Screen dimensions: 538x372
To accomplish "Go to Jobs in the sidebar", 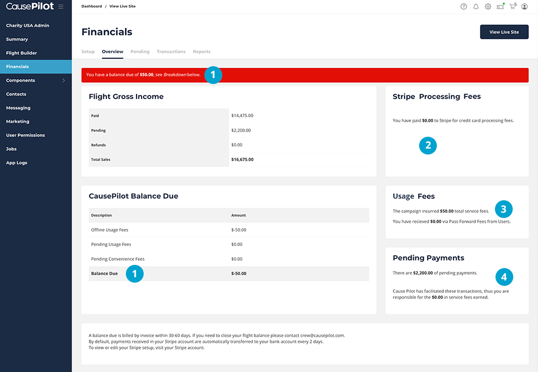I will (x=11, y=149).
